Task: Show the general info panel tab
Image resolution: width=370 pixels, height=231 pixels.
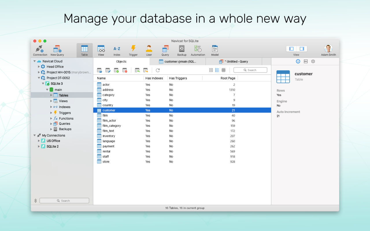Action: pyautogui.click(x=298, y=62)
